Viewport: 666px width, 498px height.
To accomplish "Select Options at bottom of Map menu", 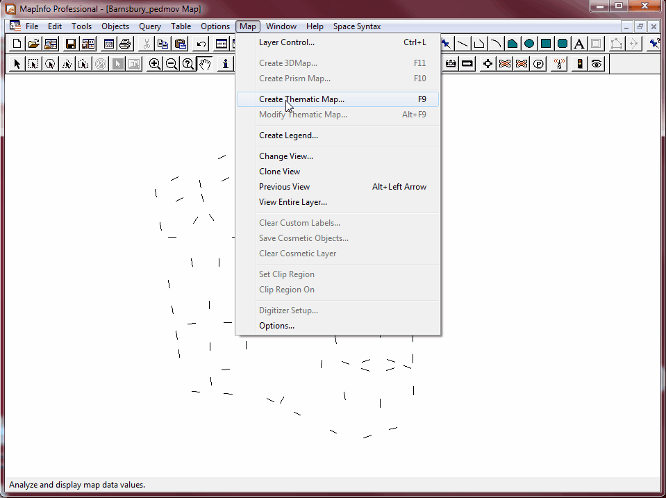I will (338, 326).
